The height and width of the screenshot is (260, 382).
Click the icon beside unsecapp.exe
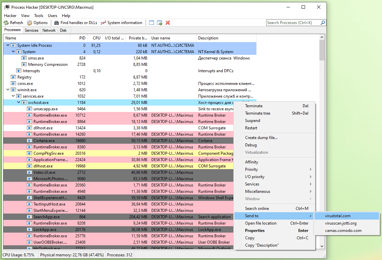click(29, 109)
